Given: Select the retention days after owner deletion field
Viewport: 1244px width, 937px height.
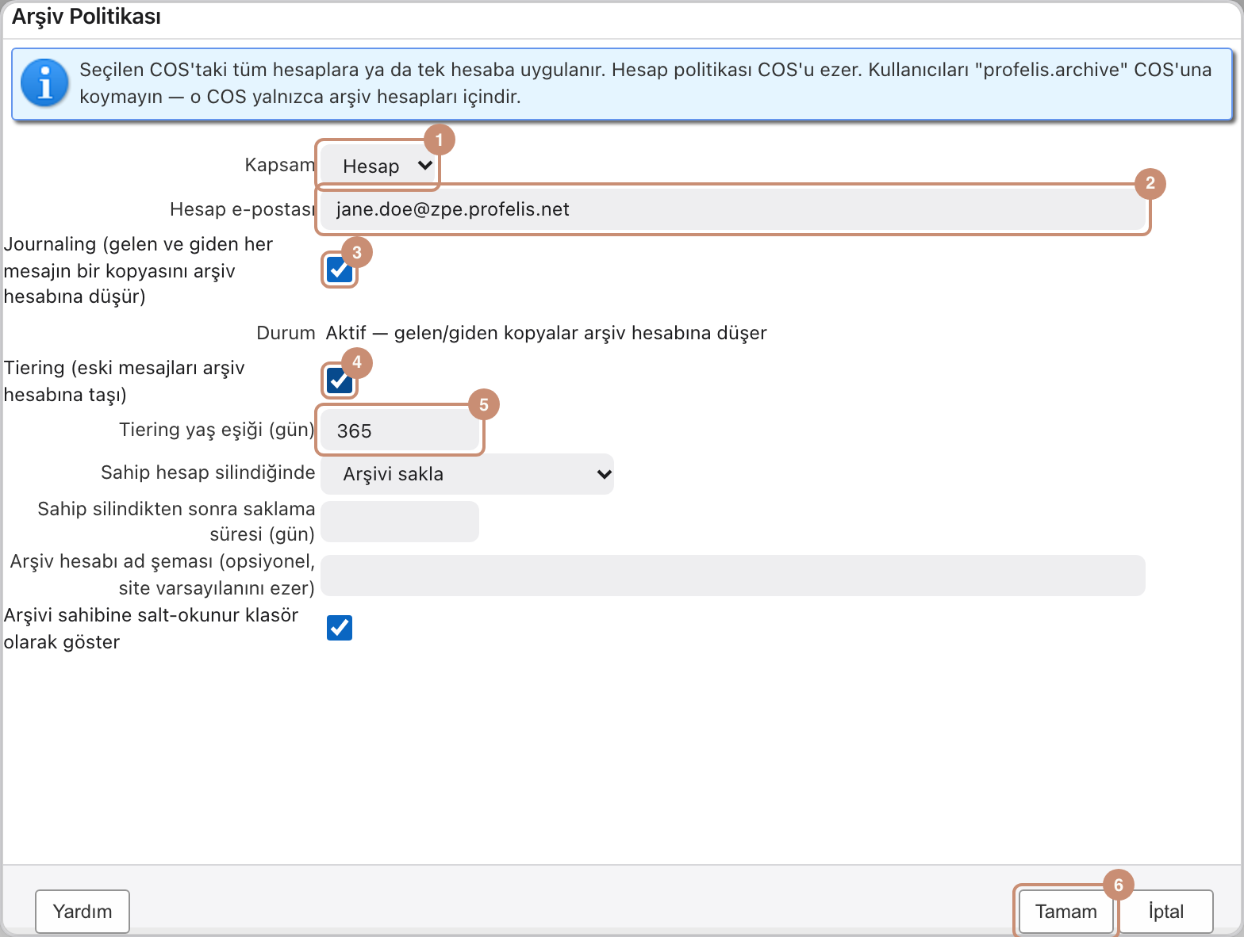Looking at the screenshot, I should [400, 522].
